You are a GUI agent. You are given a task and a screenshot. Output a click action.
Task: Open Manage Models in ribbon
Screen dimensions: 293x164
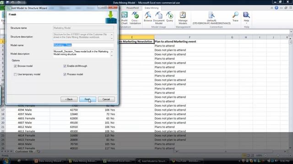click(183, 18)
